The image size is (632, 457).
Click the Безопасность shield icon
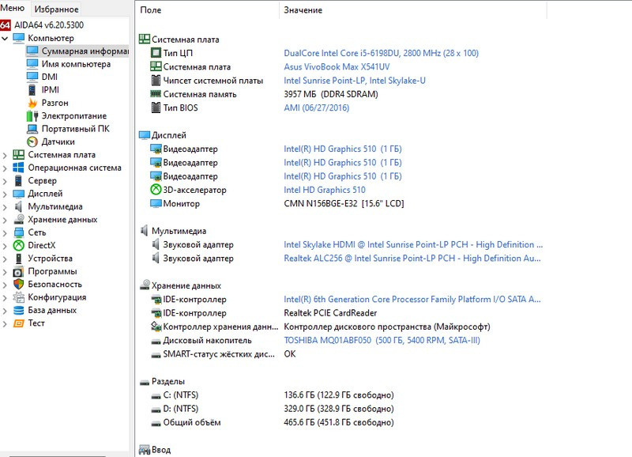[x=19, y=284]
